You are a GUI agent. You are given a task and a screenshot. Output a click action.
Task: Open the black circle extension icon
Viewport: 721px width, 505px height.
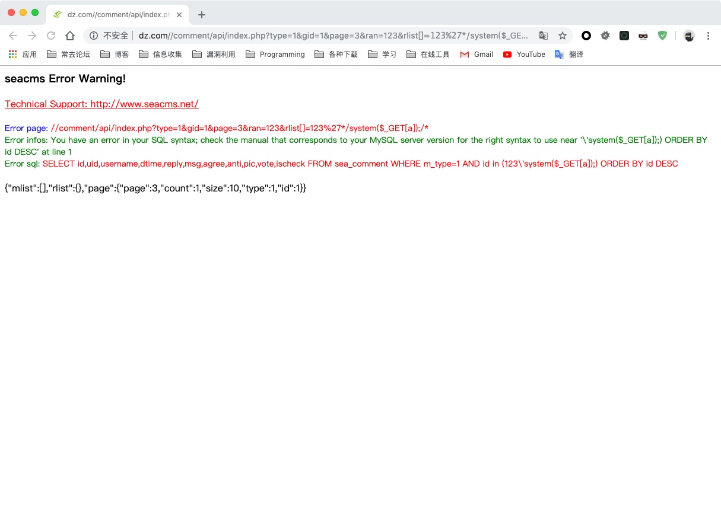tap(586, 36)
